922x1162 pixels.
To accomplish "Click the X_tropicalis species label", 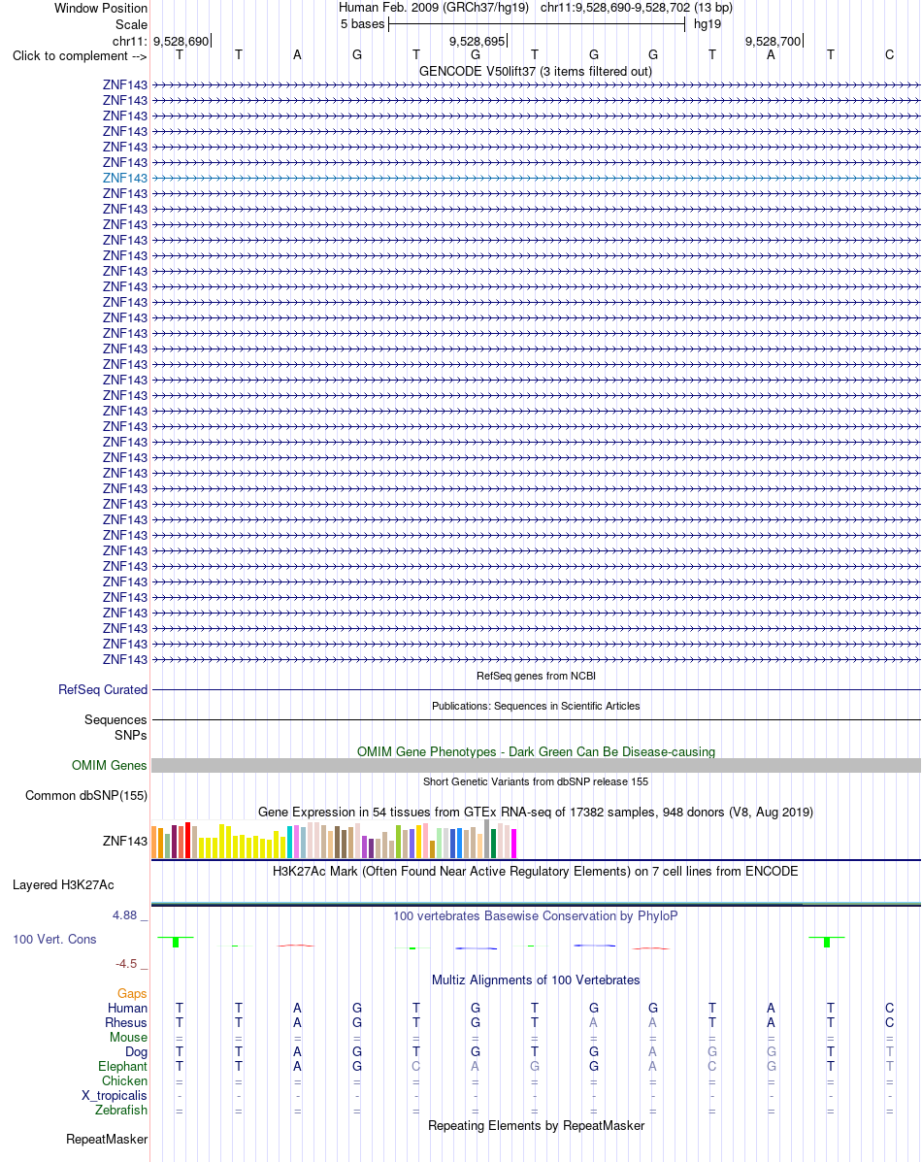I will pos(115,1095).
